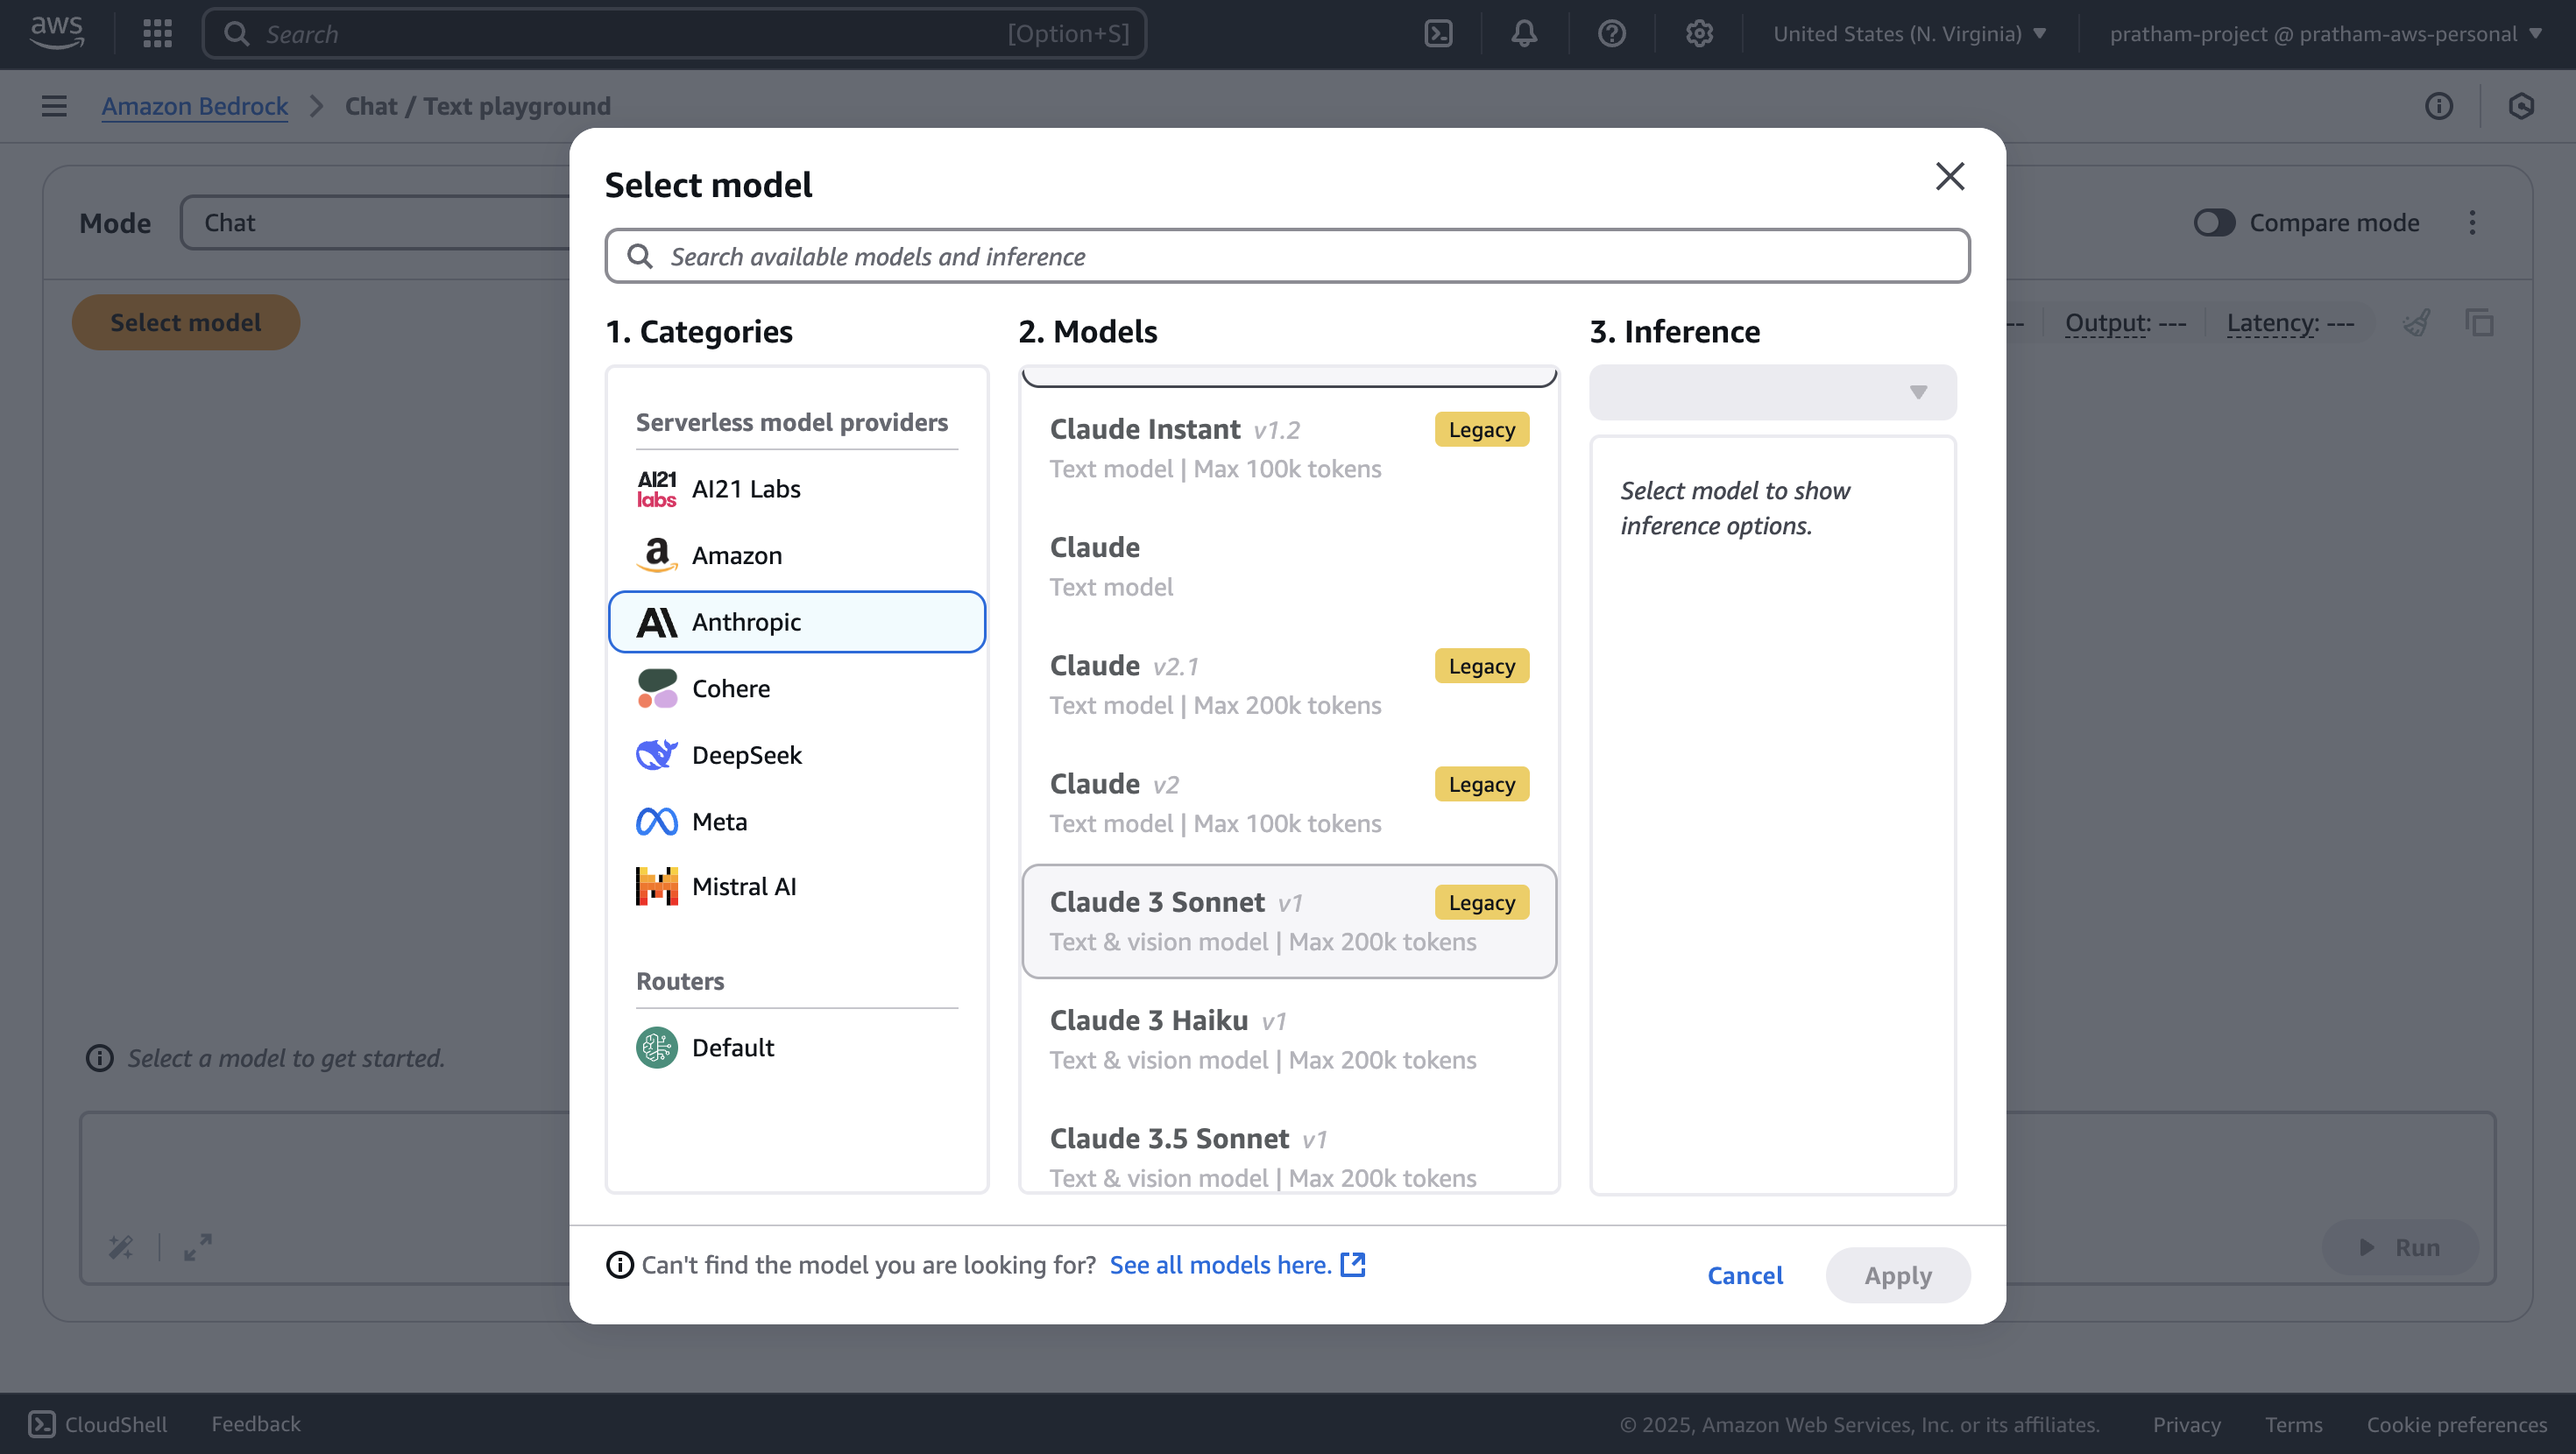Open the notifications bell
This screenshot has width=2576, height=1454.
coord(1524,34)
